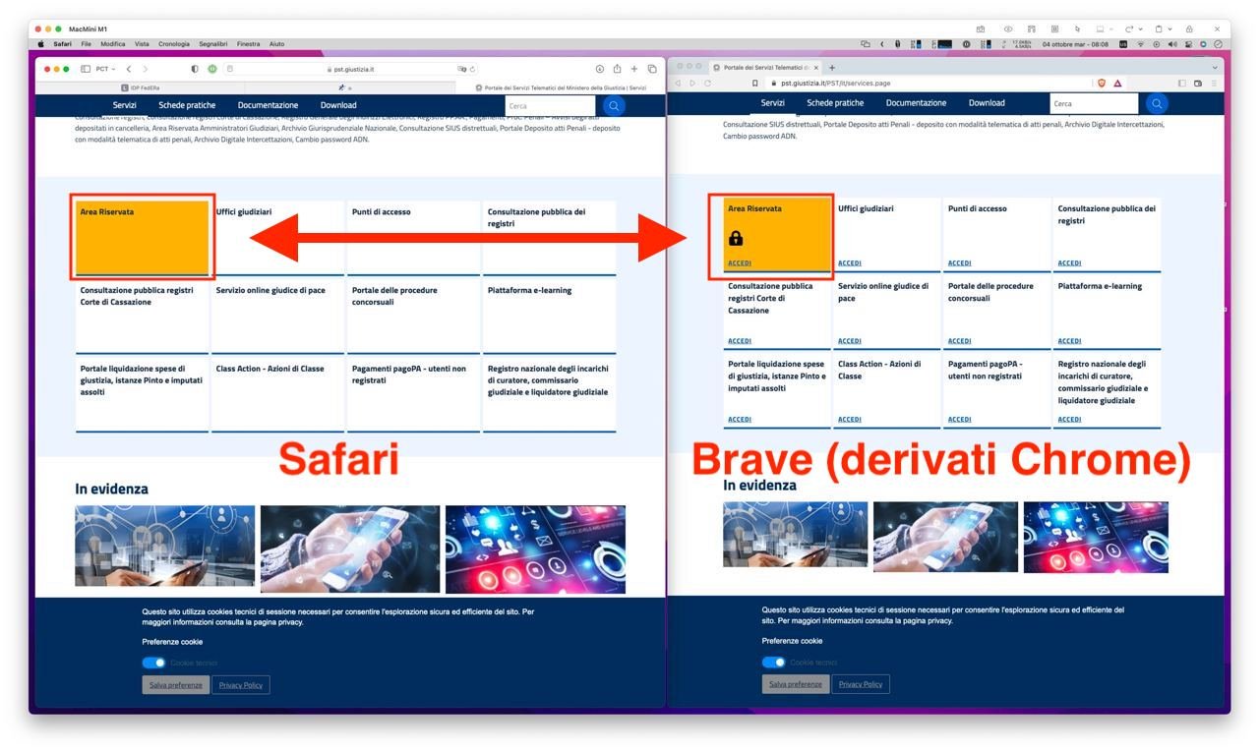The image size is (1259, 752).
Task: Close the Portale dei Servizi Telematici Brave tab
Action: 815,67
